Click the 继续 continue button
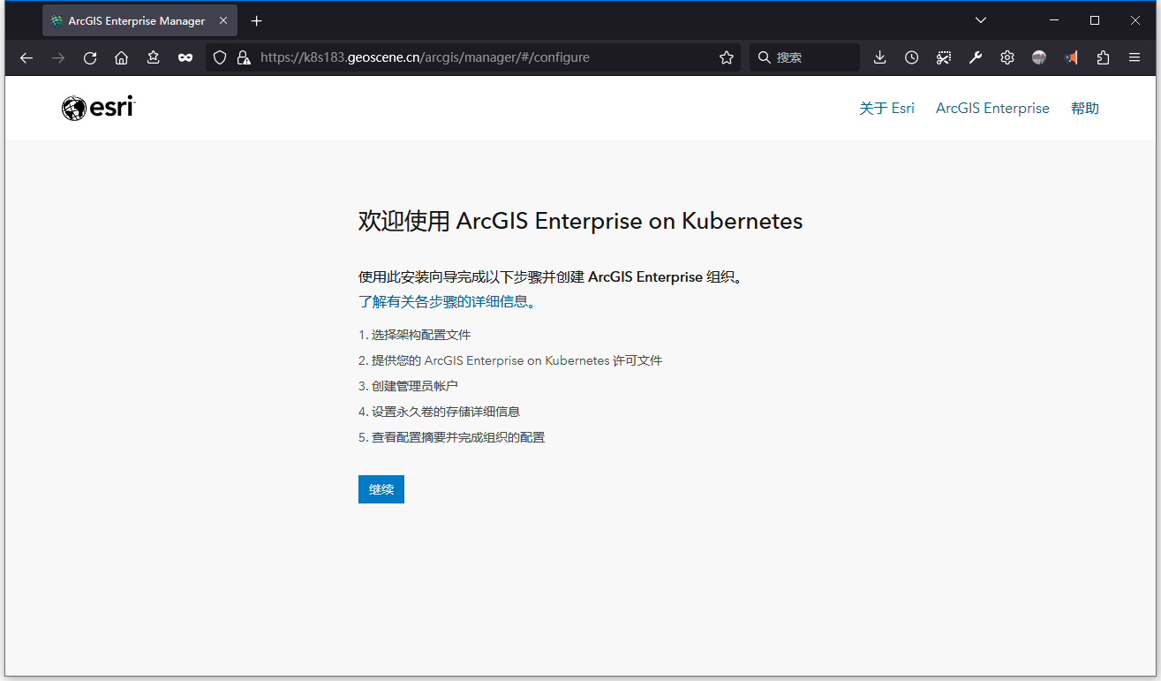This screenshot has height=681, width=1161. [381, 489]
